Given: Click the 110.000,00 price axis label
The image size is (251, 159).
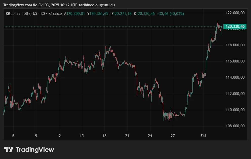Looking at the screenshot, I should click(x=235, y=110).
